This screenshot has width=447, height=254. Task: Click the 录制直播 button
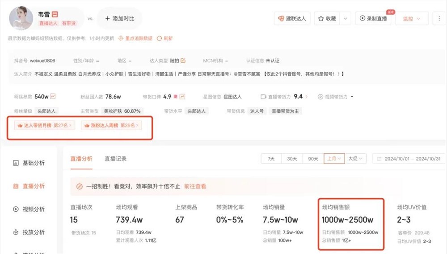(373, 18)
